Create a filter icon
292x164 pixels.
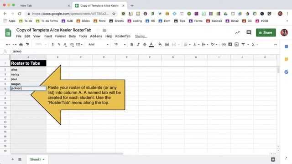tap(243, 45)
